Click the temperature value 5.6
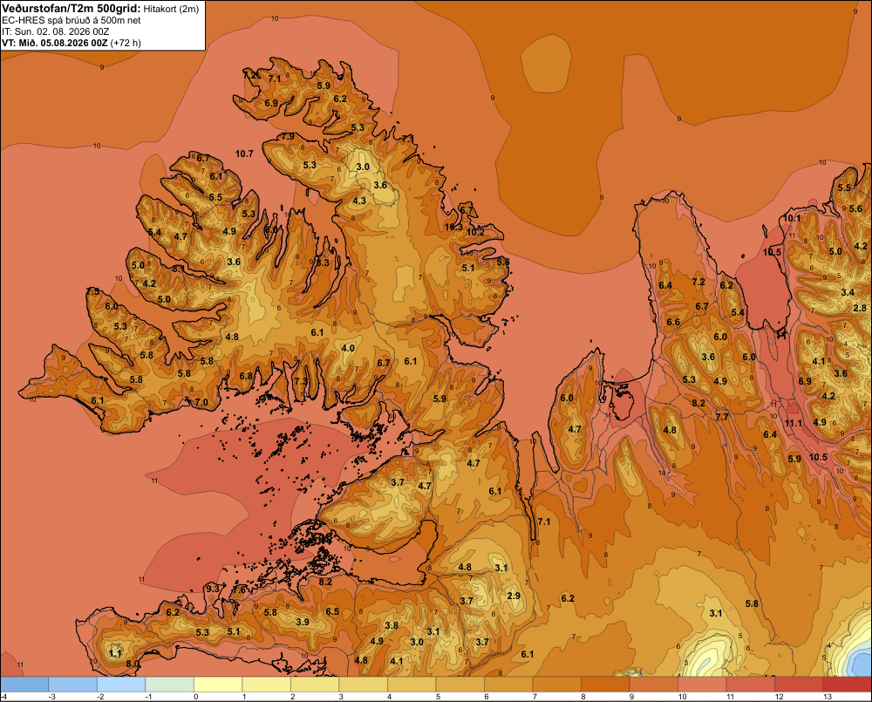872x702 pixels. coord(855,209)
